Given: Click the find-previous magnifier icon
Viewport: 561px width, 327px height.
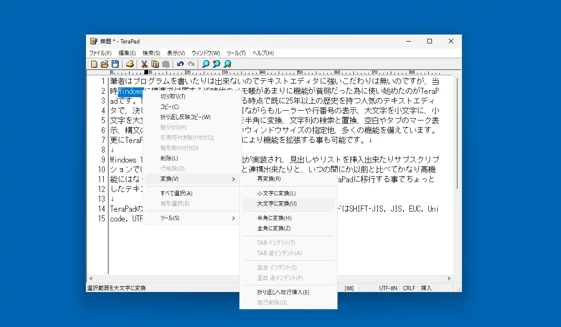Looking at the screenshot, I should 216,64.
